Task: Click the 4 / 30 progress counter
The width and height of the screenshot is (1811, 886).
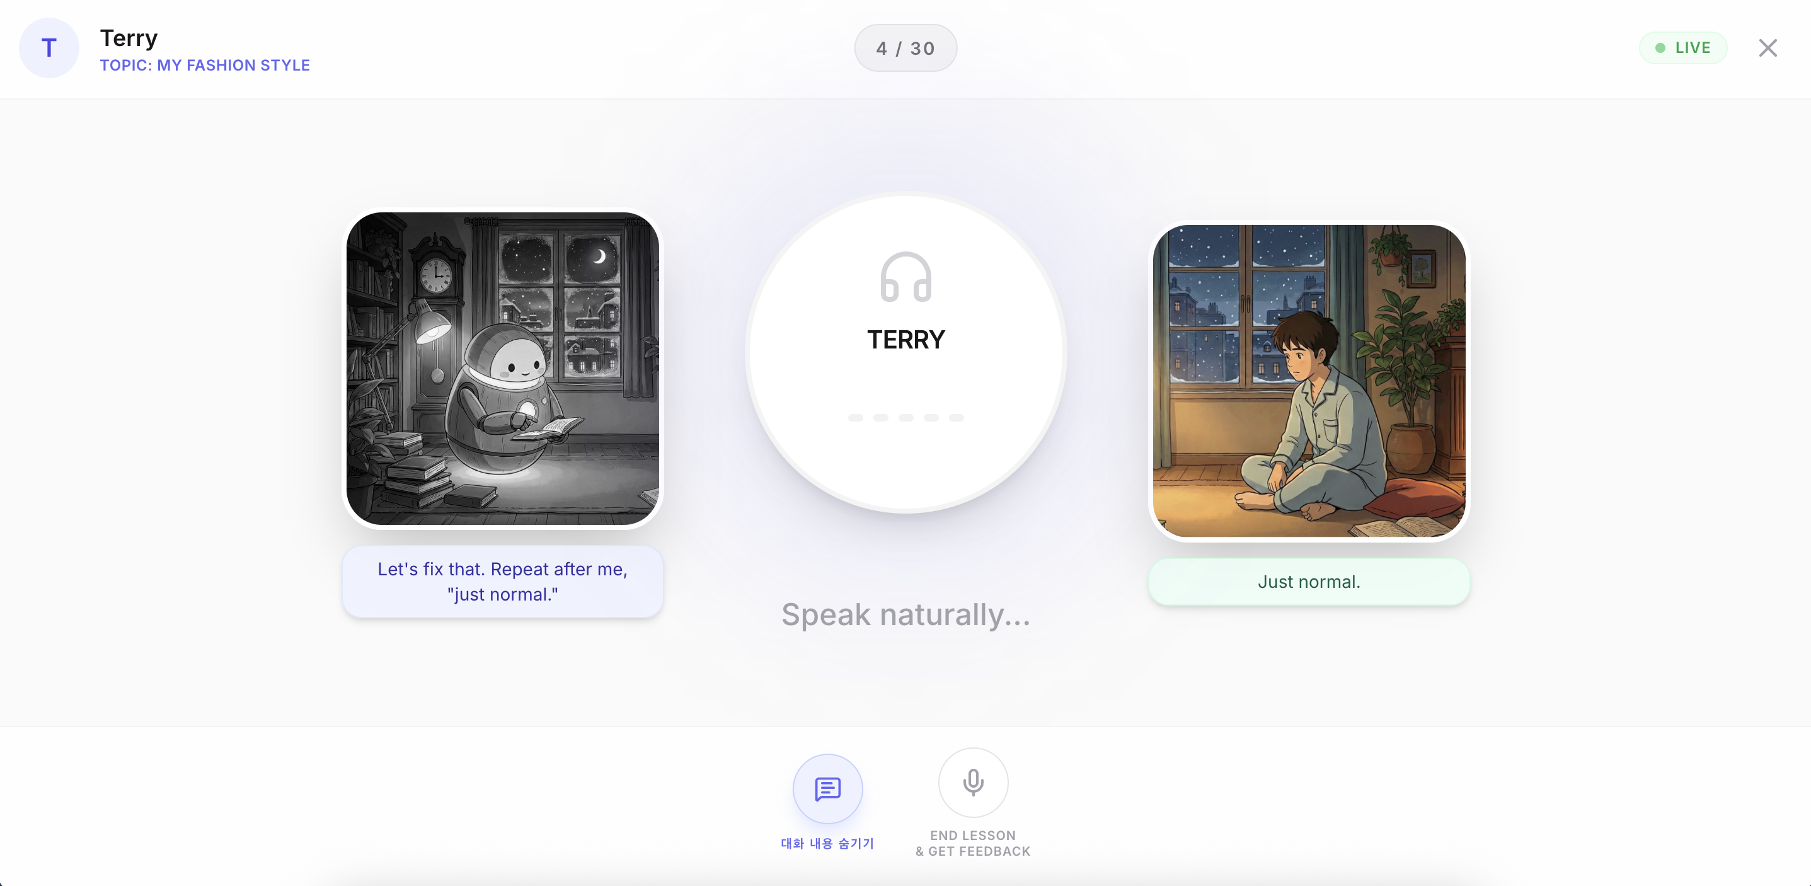Action: pyautogui.click(x=905, y=48)
